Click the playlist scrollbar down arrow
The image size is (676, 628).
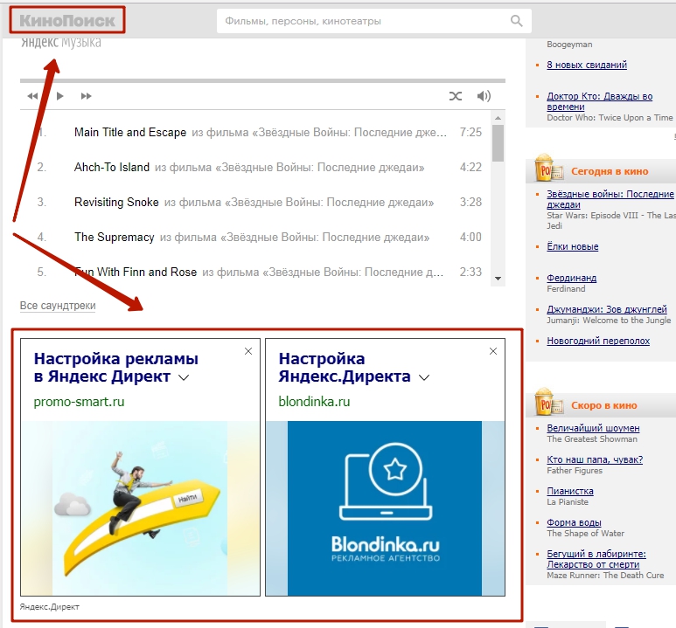498,279
